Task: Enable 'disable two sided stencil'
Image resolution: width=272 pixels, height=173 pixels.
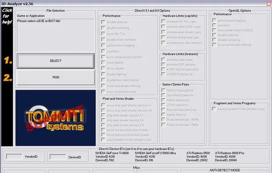Action: pos(103,80)
